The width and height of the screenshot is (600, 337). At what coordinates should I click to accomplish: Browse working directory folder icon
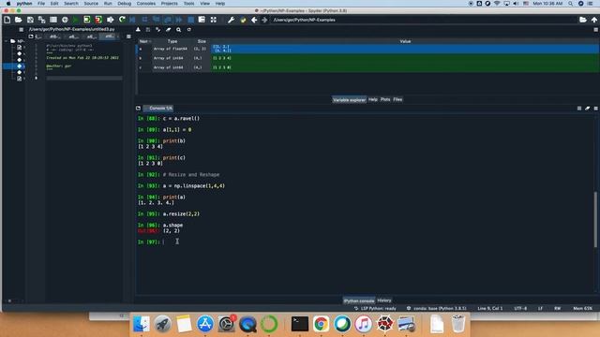point(583,20)
